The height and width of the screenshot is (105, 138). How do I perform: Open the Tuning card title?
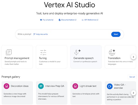(x=43, y=58)
